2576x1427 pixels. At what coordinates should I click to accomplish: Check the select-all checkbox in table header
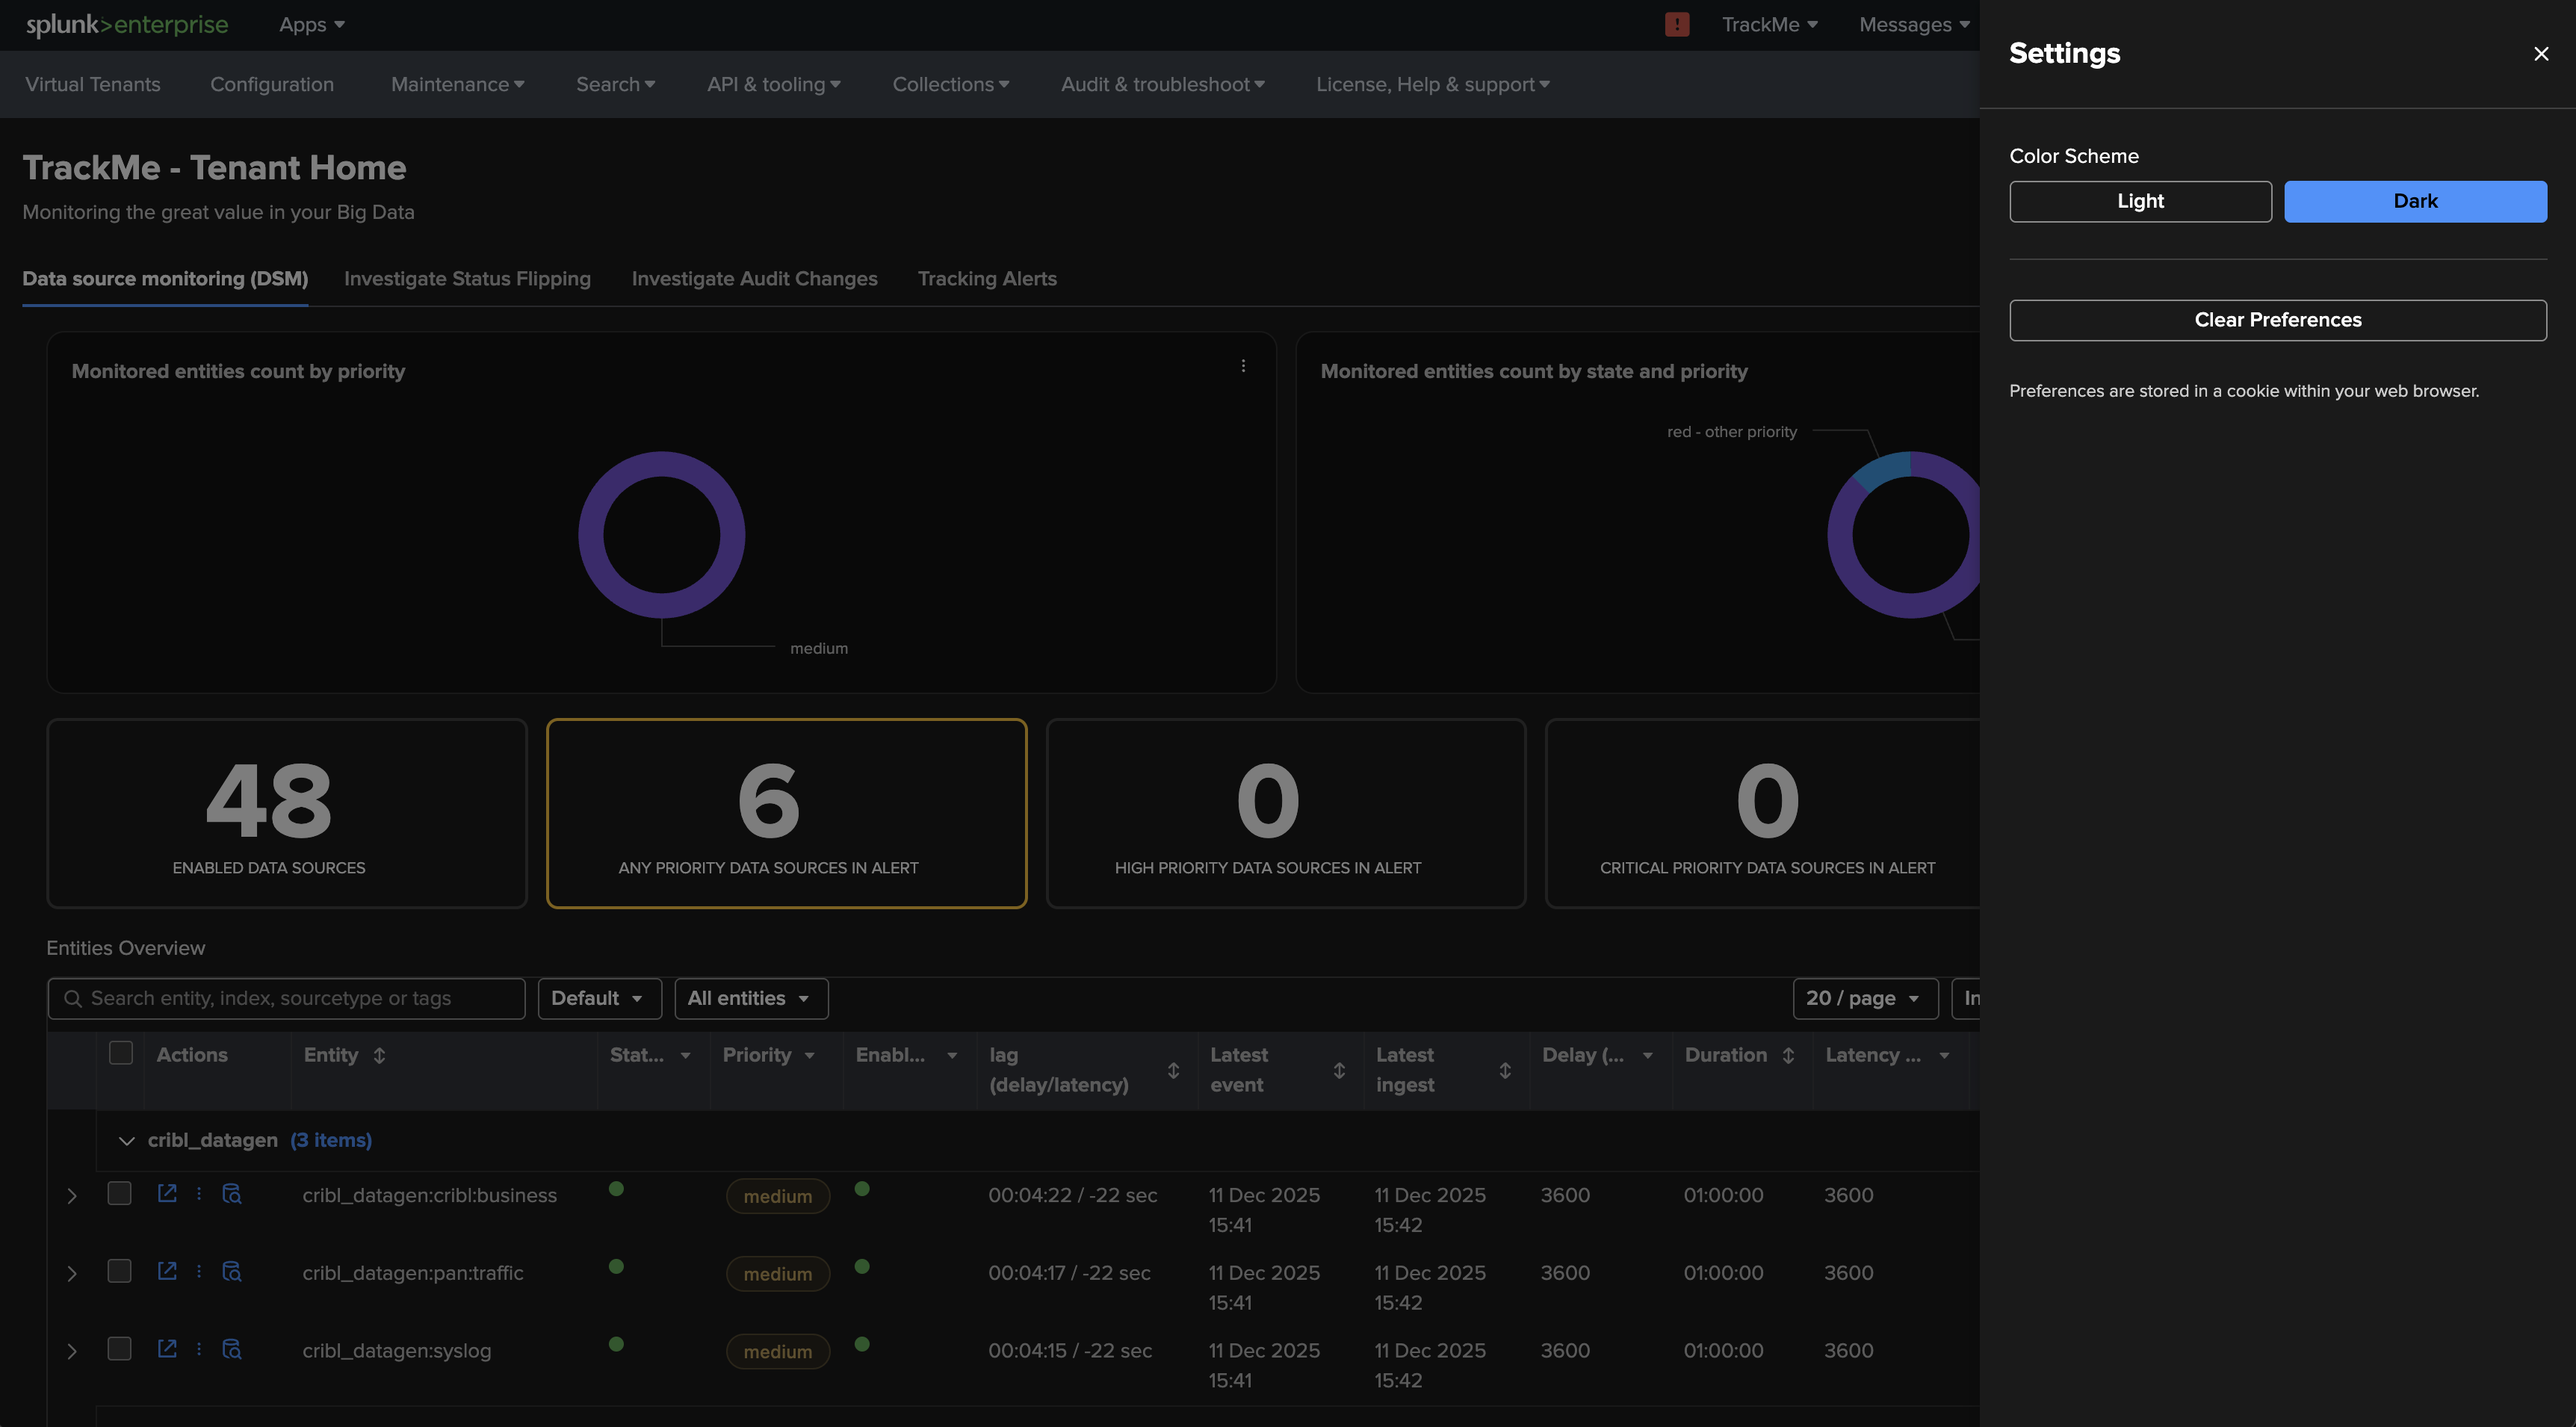[121, 1053]
